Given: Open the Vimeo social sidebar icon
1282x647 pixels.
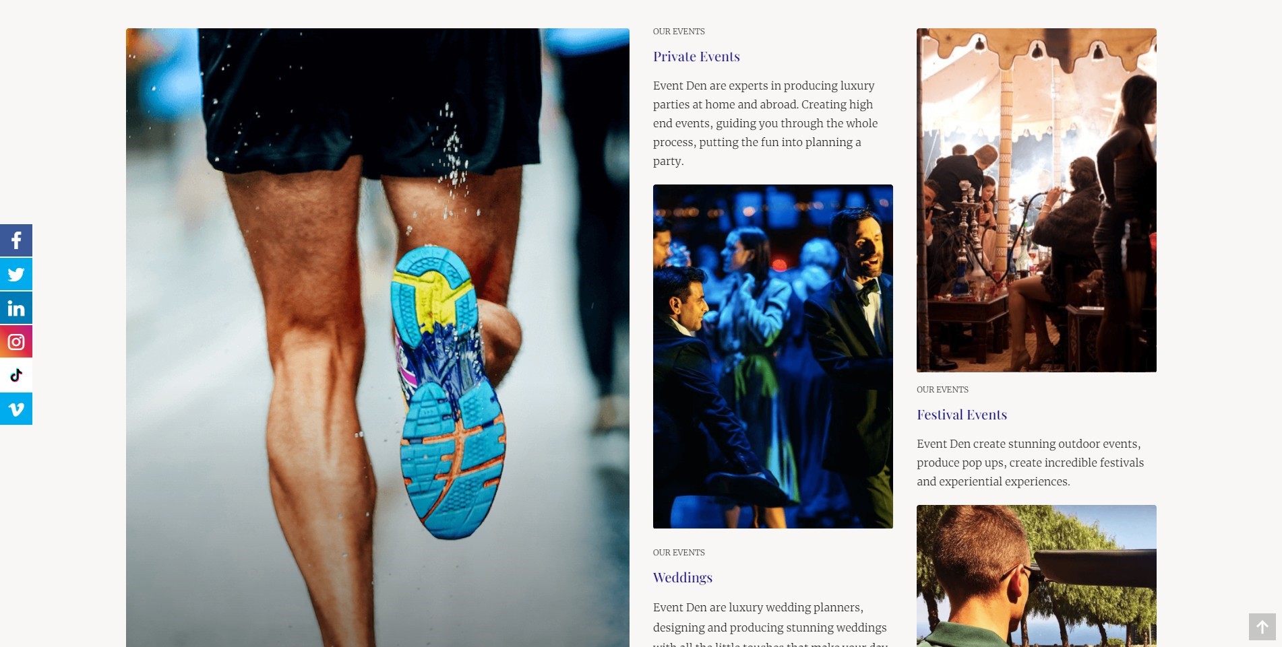Looking at the screenshot, I should click(x=16, y=409).
